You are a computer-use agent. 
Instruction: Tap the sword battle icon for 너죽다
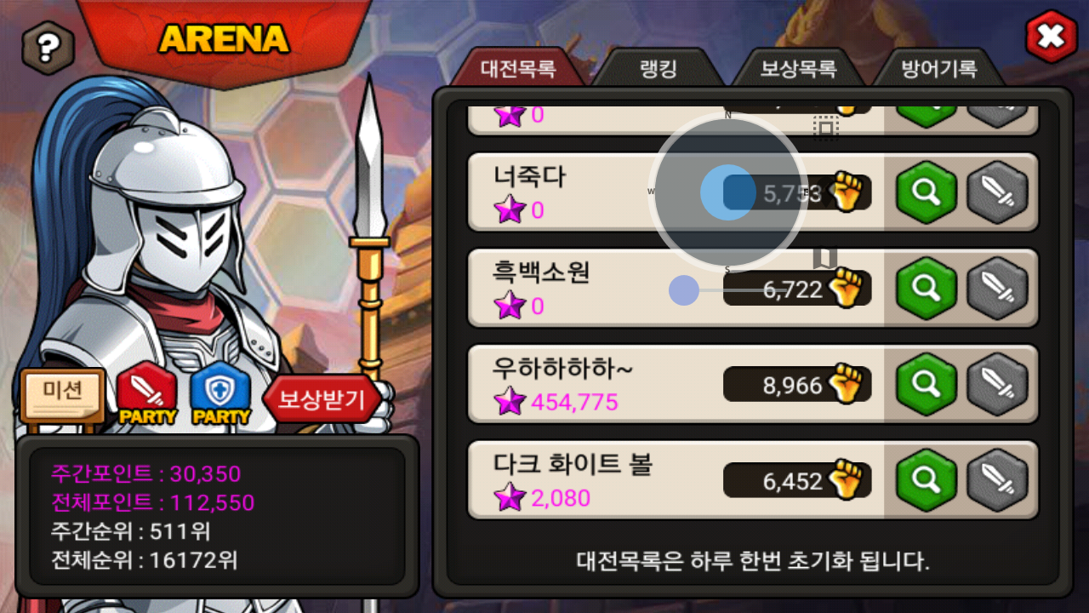click(x=997, y=192)
